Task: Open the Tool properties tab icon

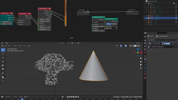Action: point(145,37)
